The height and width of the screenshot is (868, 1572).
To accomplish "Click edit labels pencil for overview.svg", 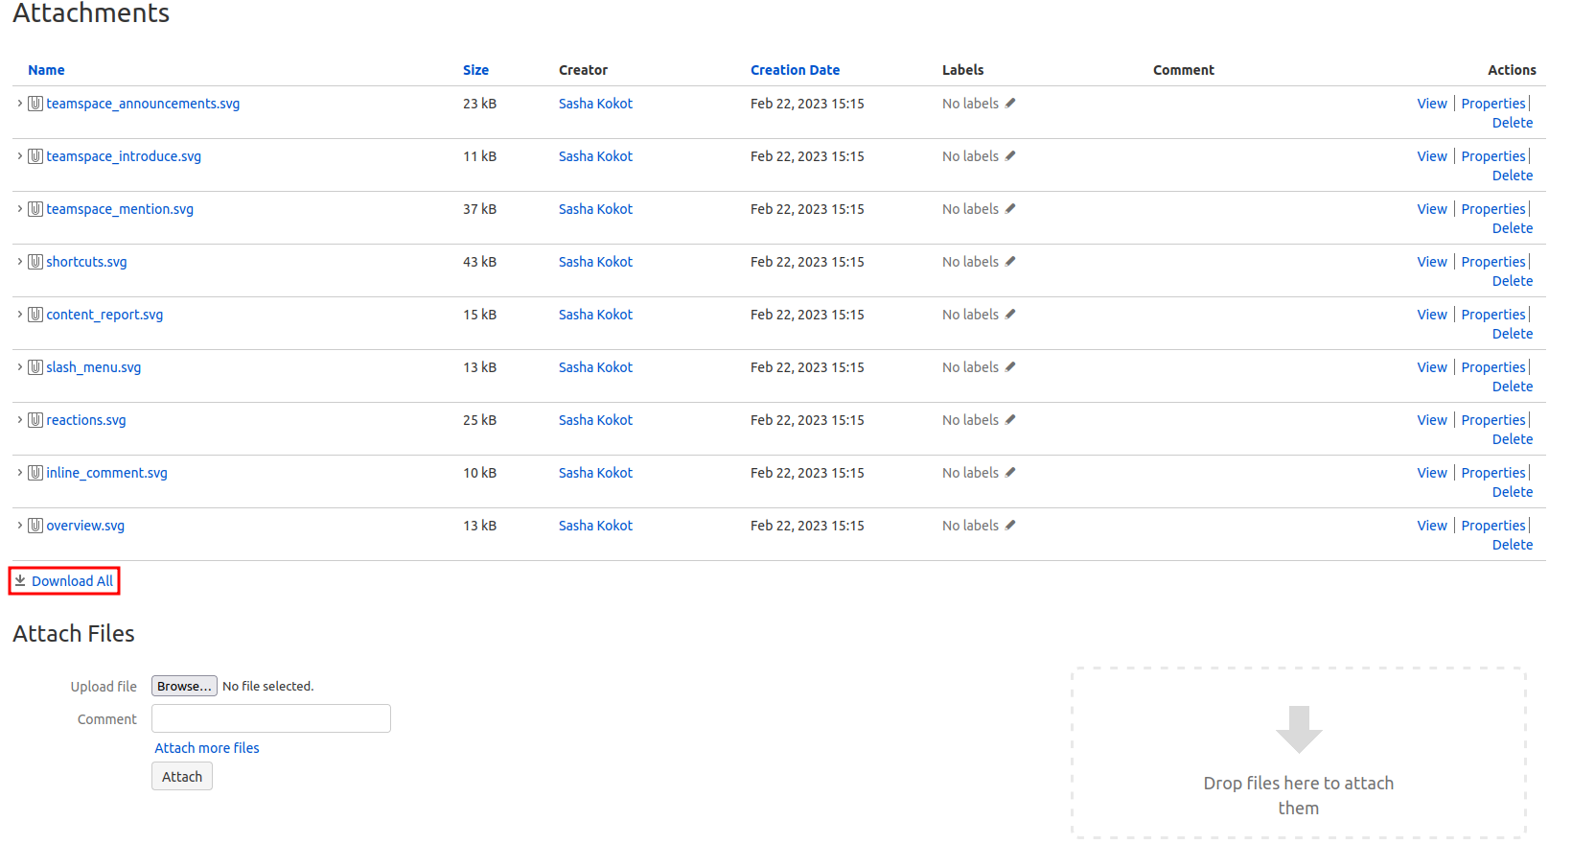I will tap(1009, 526).
